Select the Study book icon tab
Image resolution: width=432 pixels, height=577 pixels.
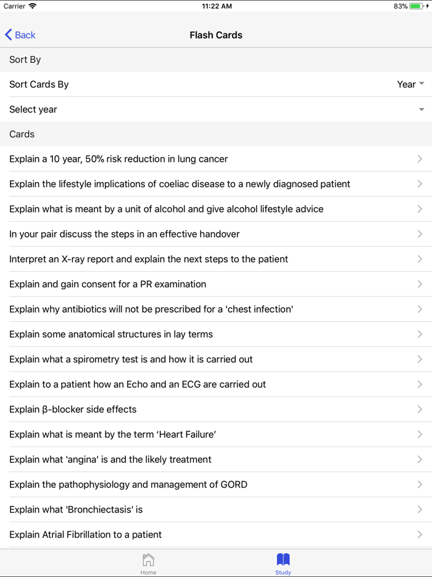tap(283, 560)
